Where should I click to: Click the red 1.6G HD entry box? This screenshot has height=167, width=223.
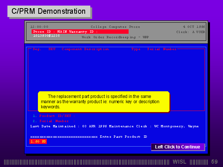pyautogui.click(x=38, y=141)
